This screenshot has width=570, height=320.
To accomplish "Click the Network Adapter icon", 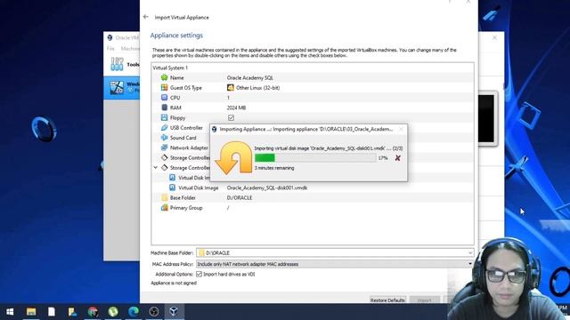I will tap(164, 148).
